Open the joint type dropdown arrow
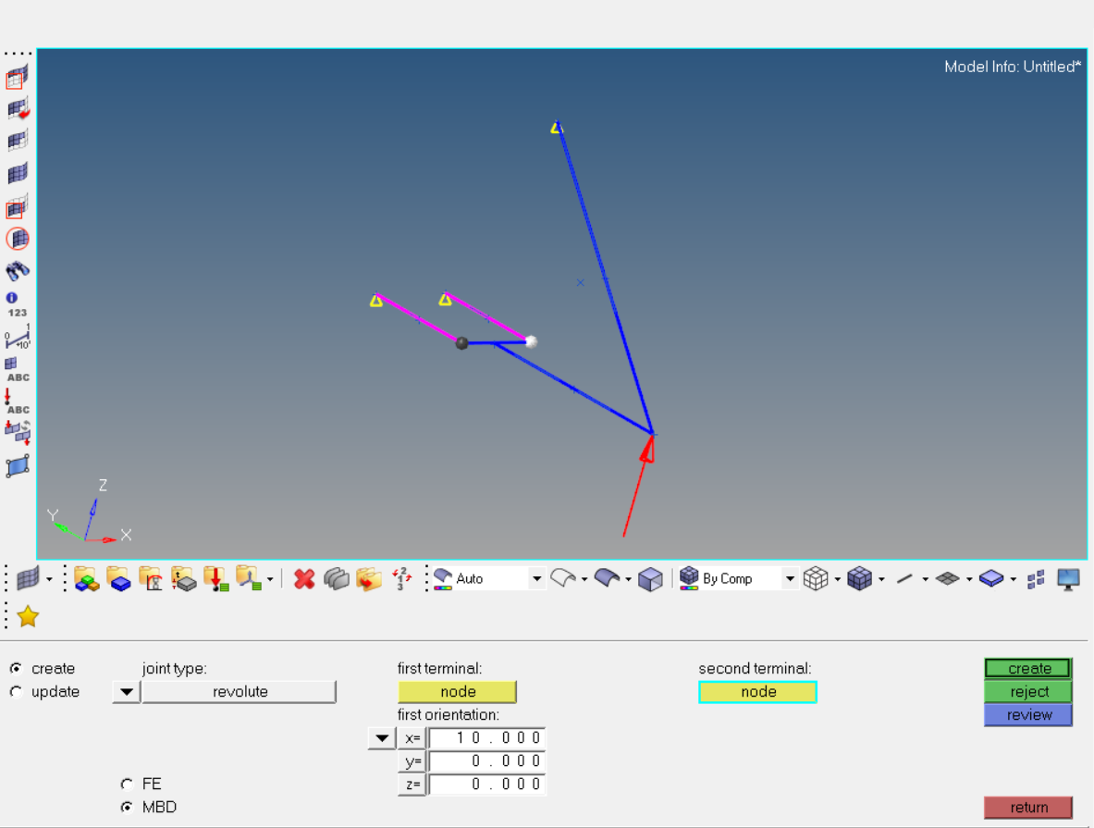 click(125, 691)
